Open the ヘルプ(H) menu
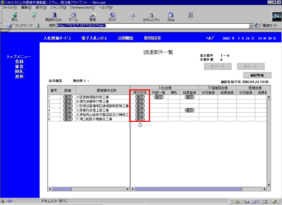 (x=106, y=7)
